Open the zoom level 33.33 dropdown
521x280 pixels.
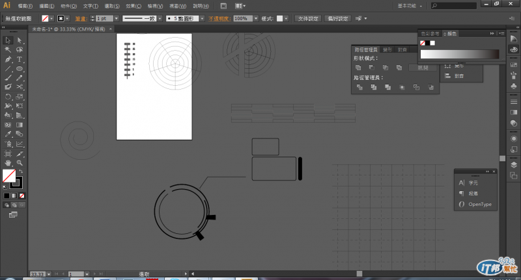point(49,274)
